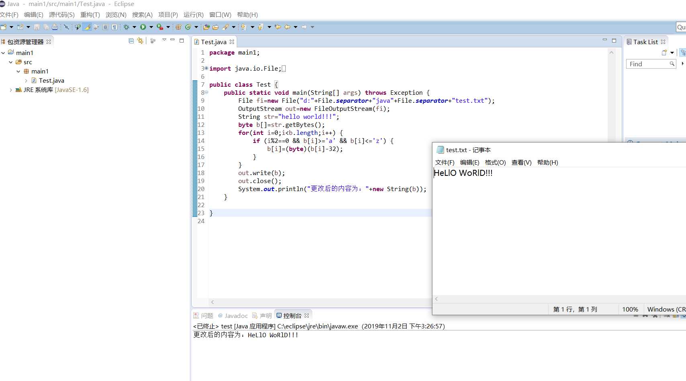The width and height of the screenshot is (686, 381).
Task: Toggle Show Whitespace Characters button
Action: tap(115, 27)
